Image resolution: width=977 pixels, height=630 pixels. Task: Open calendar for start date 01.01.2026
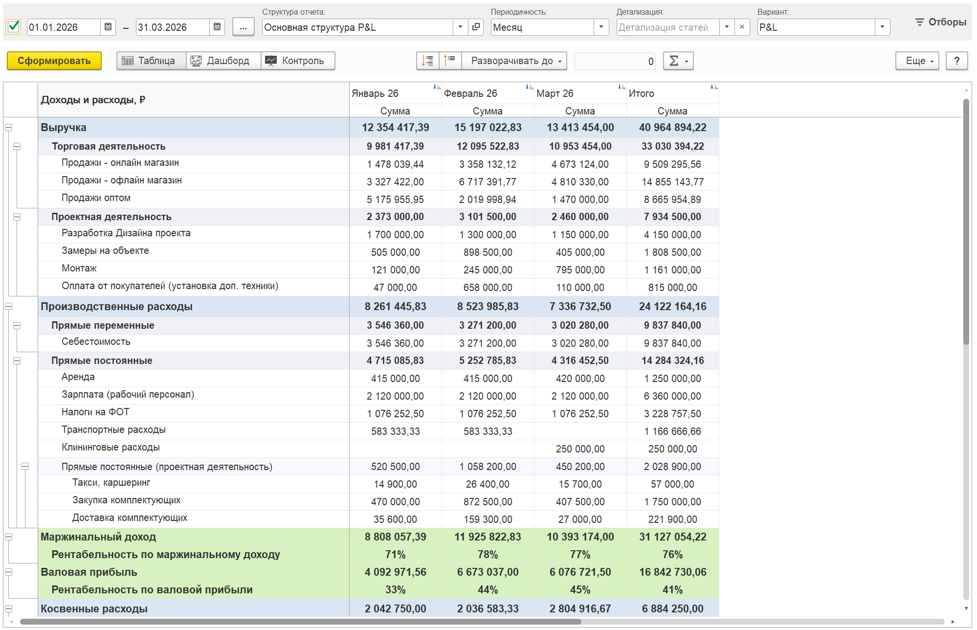coord(108,27)
